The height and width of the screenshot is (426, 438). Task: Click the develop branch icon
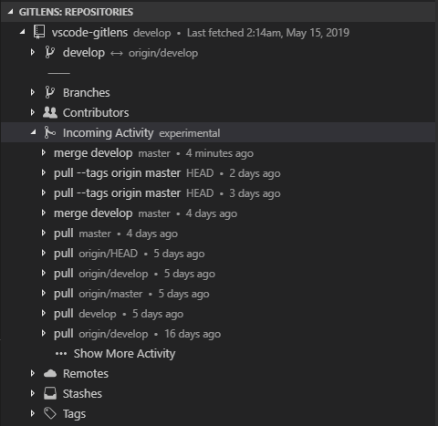coord(49,52)
